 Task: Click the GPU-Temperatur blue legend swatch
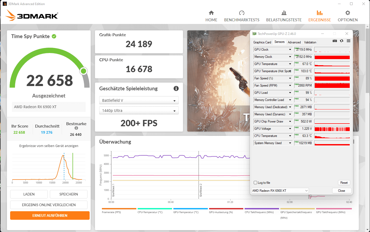pyautogui.click(x=190, y=209)
